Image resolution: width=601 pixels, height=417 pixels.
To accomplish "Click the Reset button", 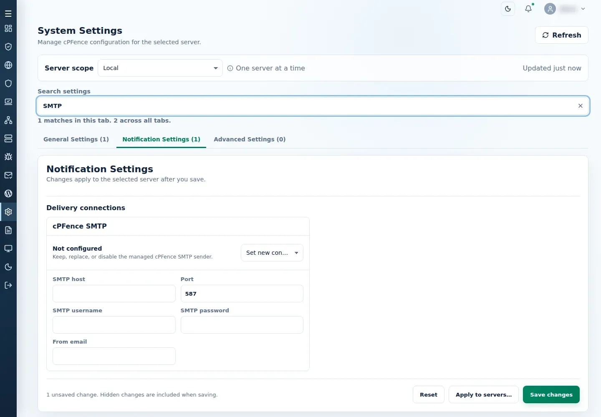I will (429, 394).
